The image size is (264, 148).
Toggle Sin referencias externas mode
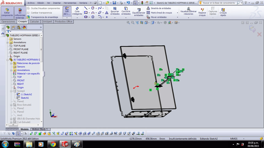[x=20, y=12]
